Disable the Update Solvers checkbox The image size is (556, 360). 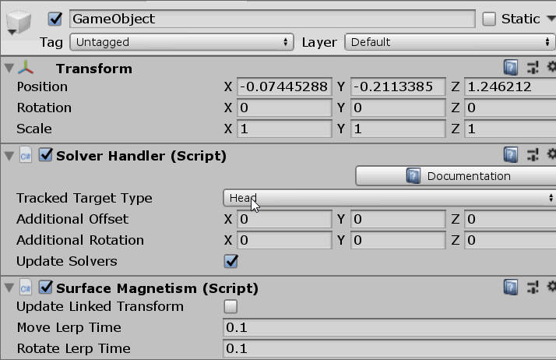tap(230, 261)
